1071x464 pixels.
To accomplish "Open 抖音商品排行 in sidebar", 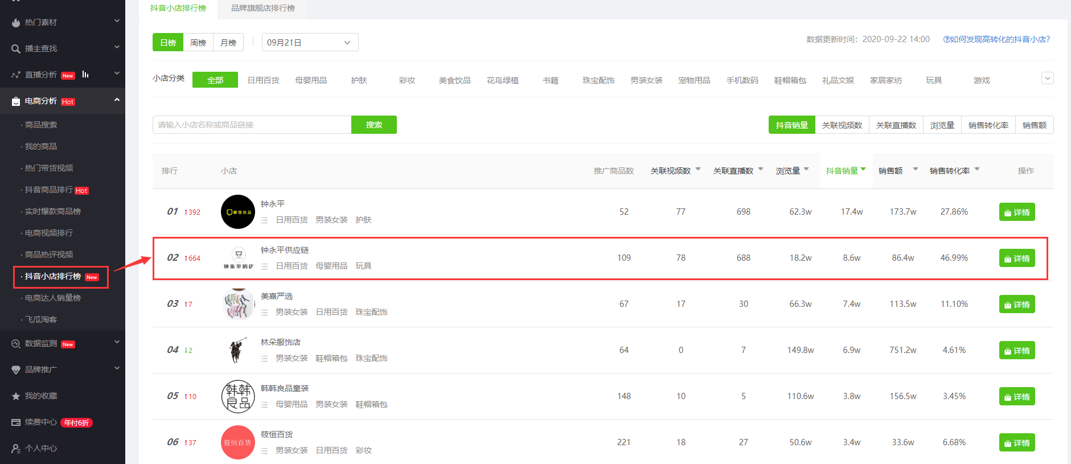I will pos(49,190).
